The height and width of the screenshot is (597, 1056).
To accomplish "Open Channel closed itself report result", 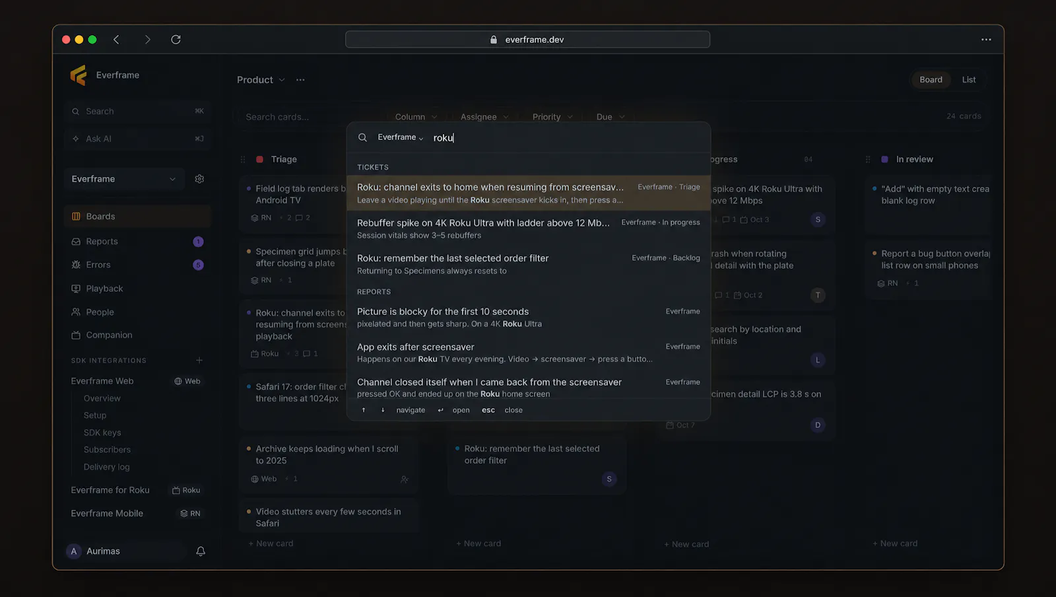I will 529,388.
